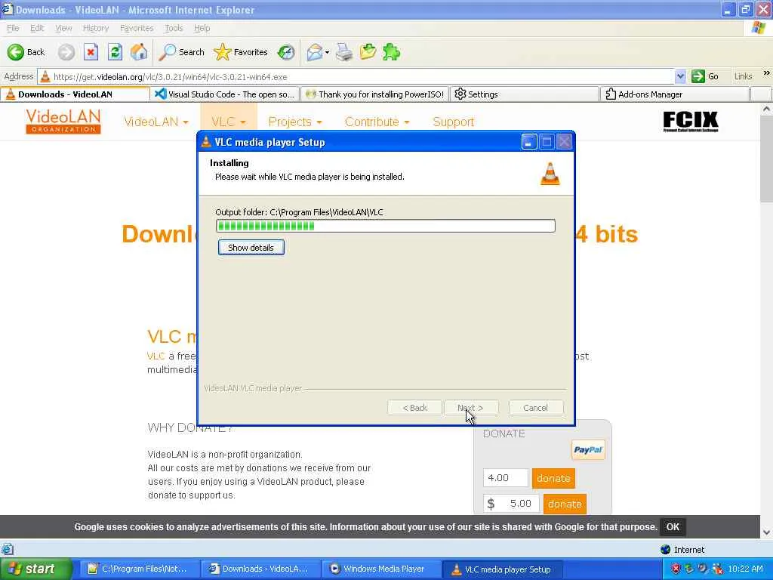Click the installer Next button
Image resolution: width=773 pixels, height=580 pixels.
click(471, 408)
